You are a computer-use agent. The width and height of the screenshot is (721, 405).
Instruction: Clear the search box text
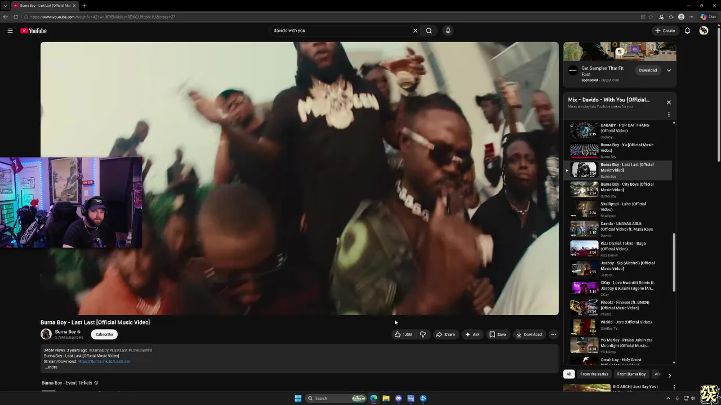pyautogui.click(x=415, y=30)
